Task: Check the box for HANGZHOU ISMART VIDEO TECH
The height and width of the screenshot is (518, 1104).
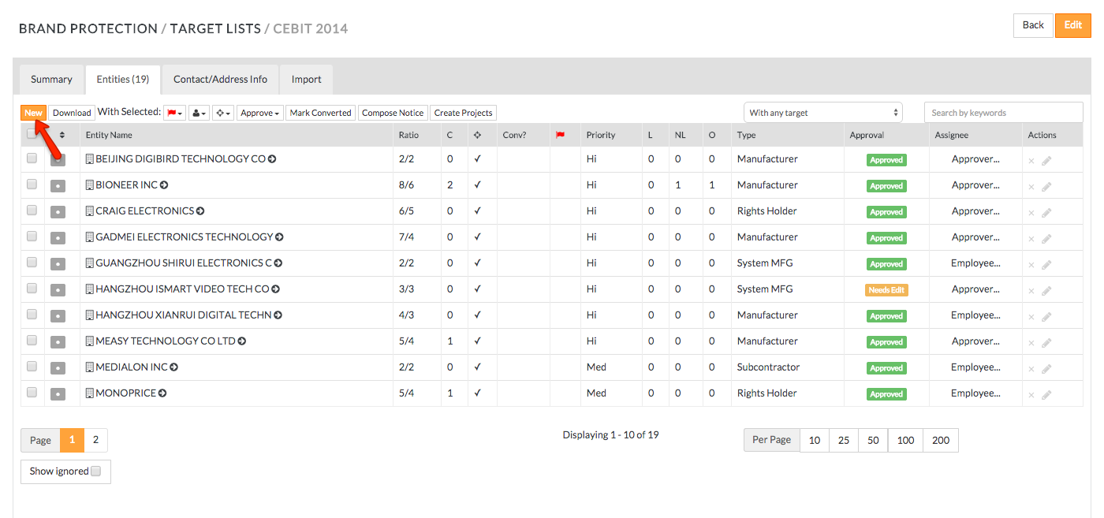Action: (32, 289)
